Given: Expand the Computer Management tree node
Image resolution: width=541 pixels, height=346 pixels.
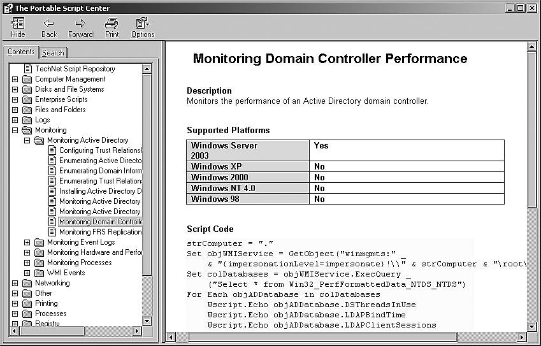Looking at the screenshot, I should coord(15,79).
